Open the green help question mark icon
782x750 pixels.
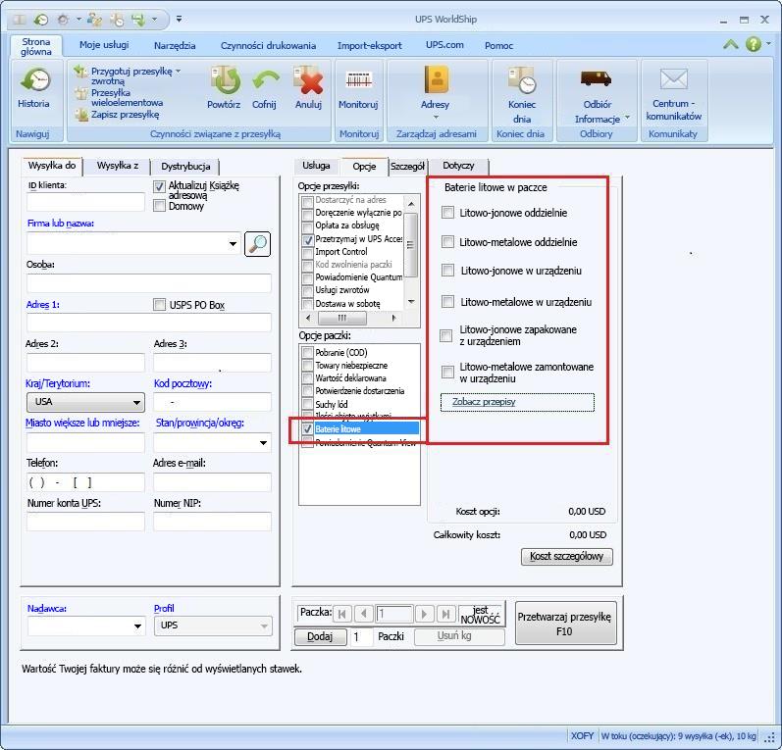[x=754, y=44]
